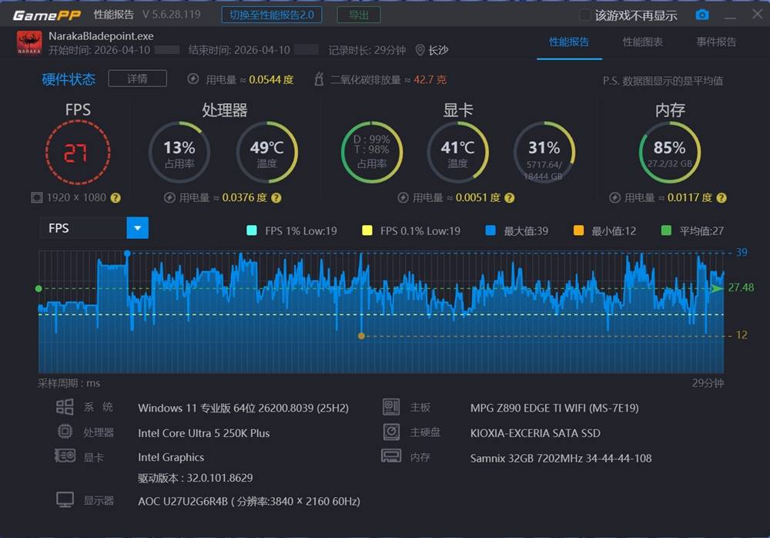Switch to the 性能图表 tab
The width and height of the screenshot is (770, 538).
tap(643, 42)
